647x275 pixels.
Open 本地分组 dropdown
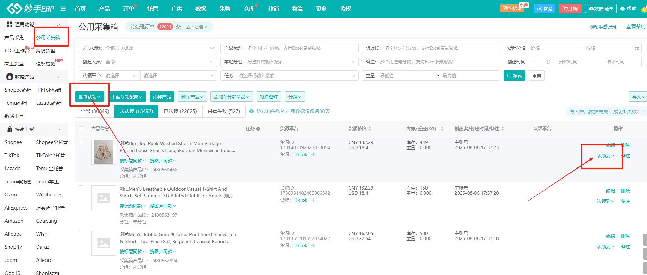point(289,62)
